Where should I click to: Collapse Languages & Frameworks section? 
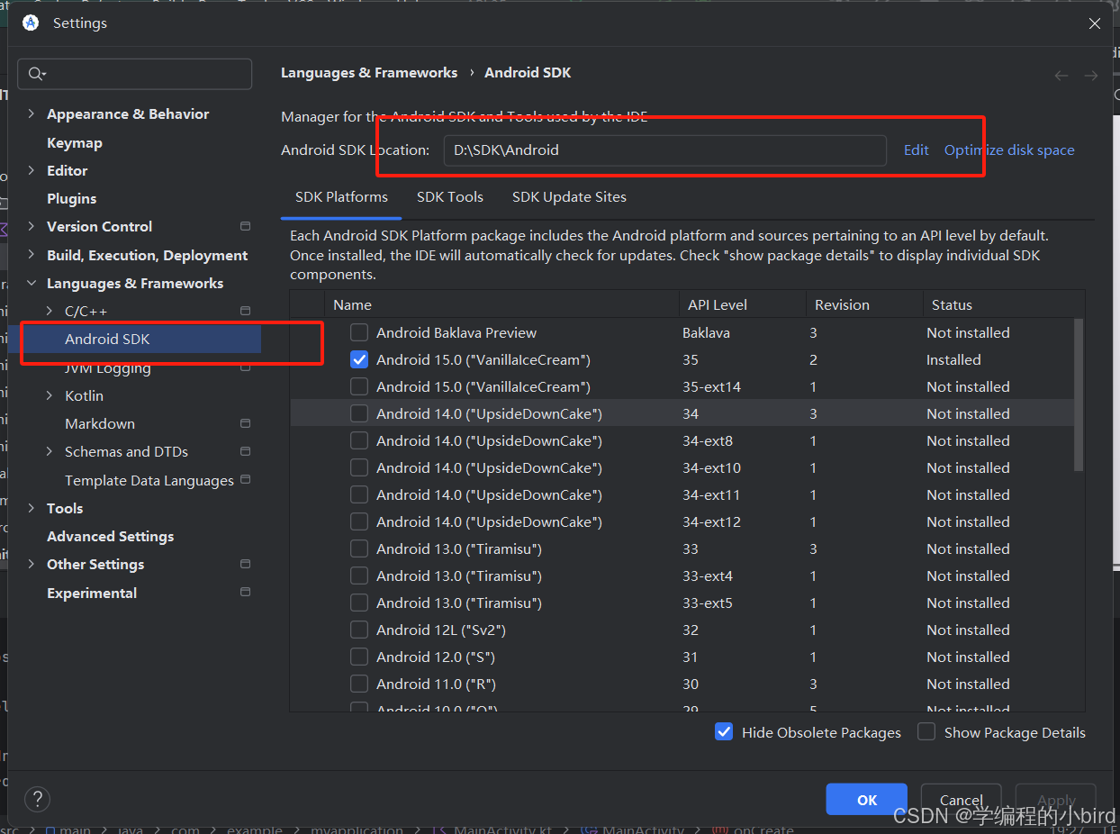click(32, 283)
